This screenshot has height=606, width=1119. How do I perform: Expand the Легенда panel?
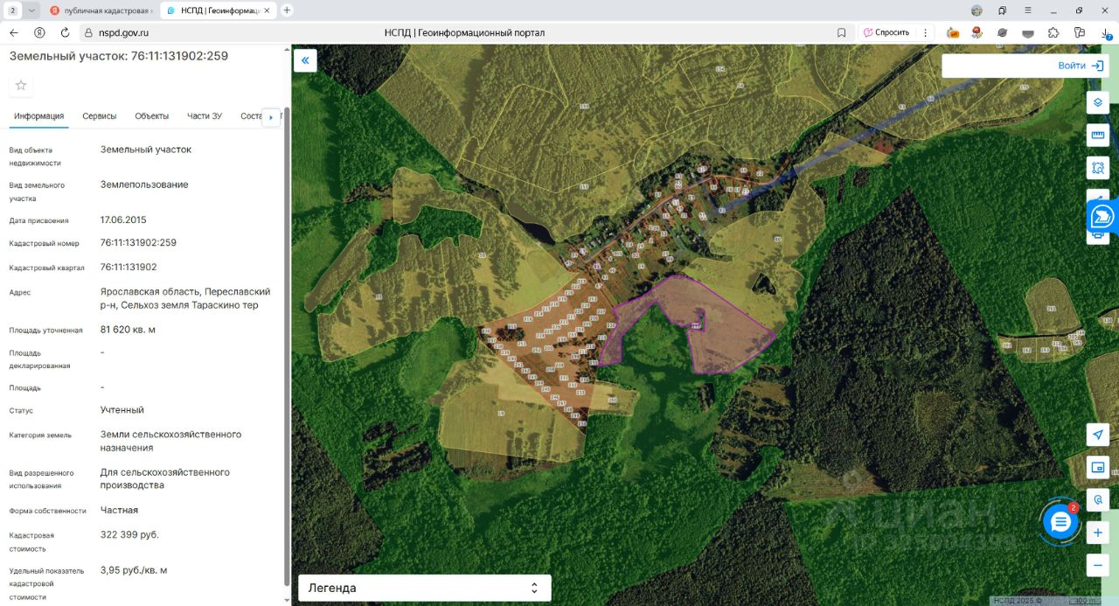tap(425, 588)
